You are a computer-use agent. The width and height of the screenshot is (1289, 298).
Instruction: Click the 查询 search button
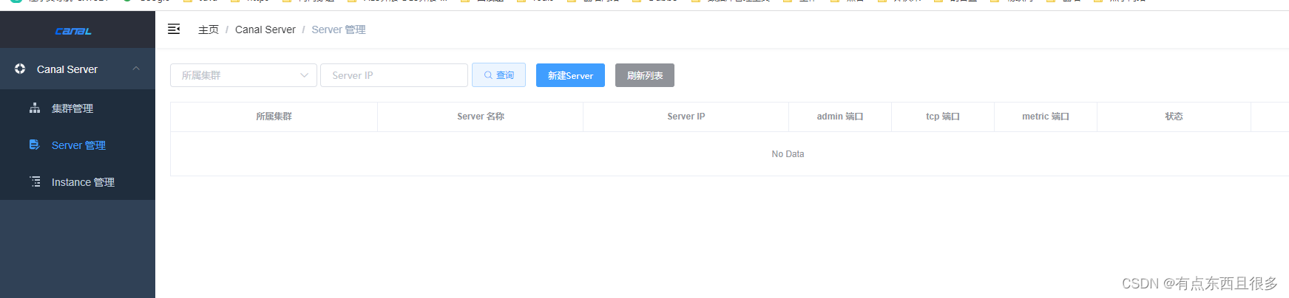pos(498,75)
